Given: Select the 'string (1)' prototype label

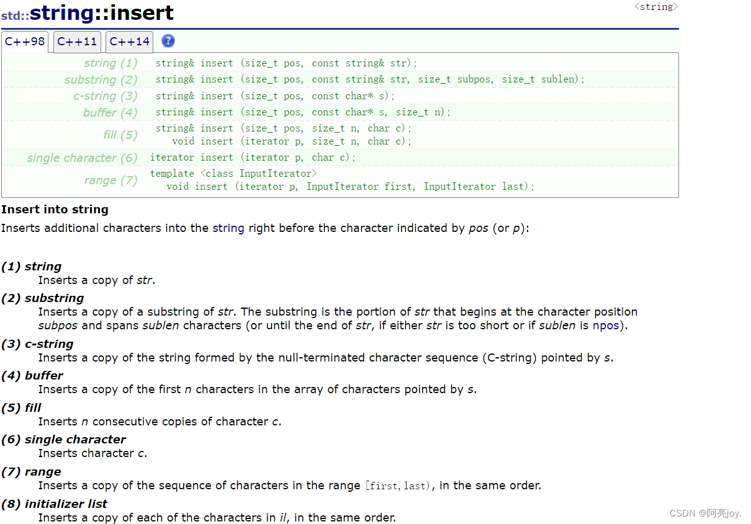Looking at the screenshot, I should 110,63.
